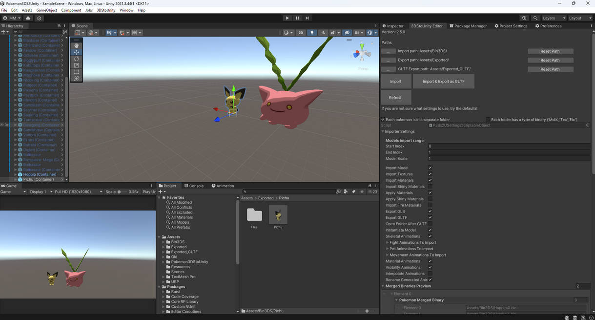Screen dimensions: 595x320
Task: Open Unity Cloud services icon
Action: point(28,18)
